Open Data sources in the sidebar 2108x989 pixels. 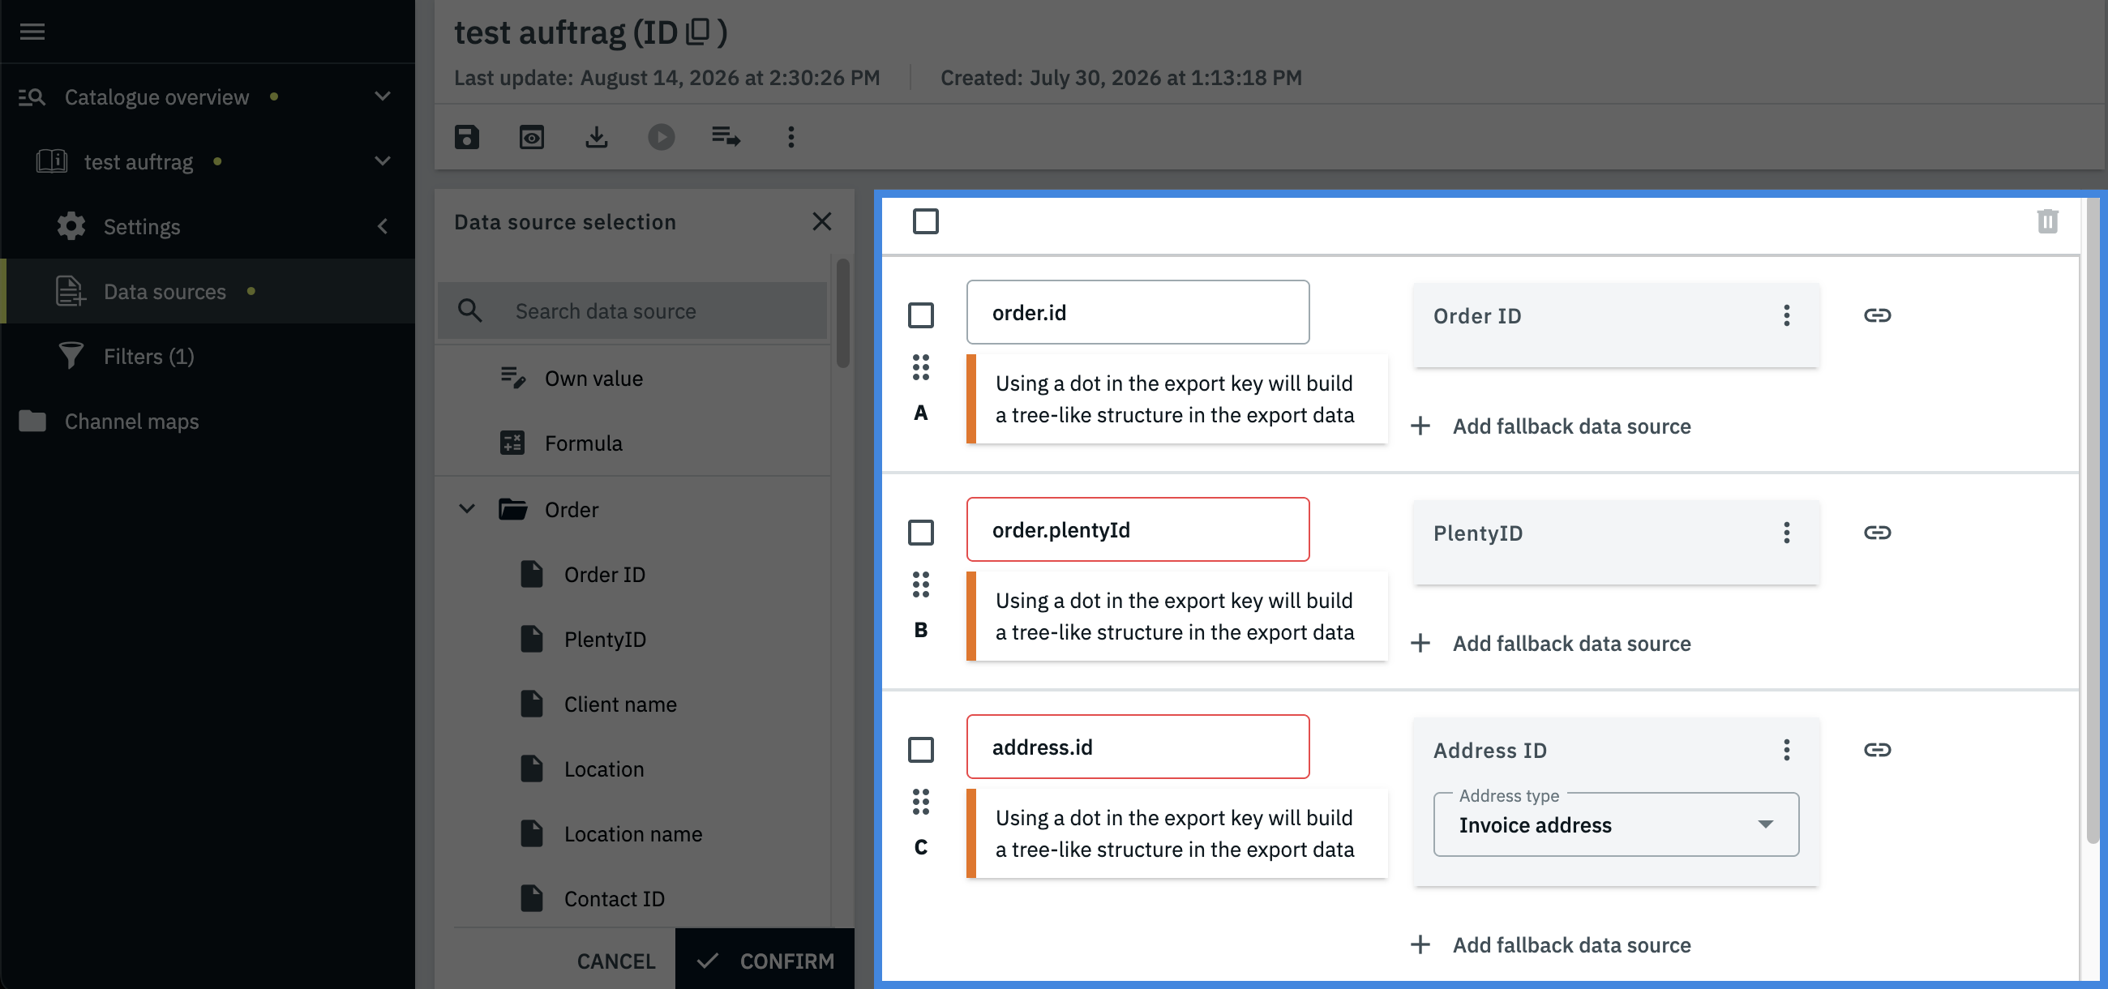point(208,291)
